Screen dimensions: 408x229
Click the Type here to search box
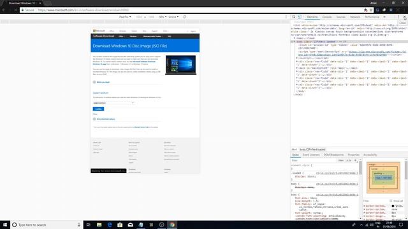tap(47, 225)
